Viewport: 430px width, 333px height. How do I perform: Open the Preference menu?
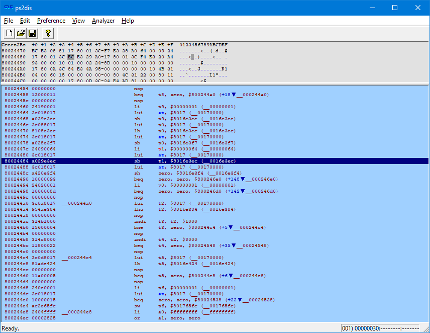pyautogui.click(x=51, y=21)
